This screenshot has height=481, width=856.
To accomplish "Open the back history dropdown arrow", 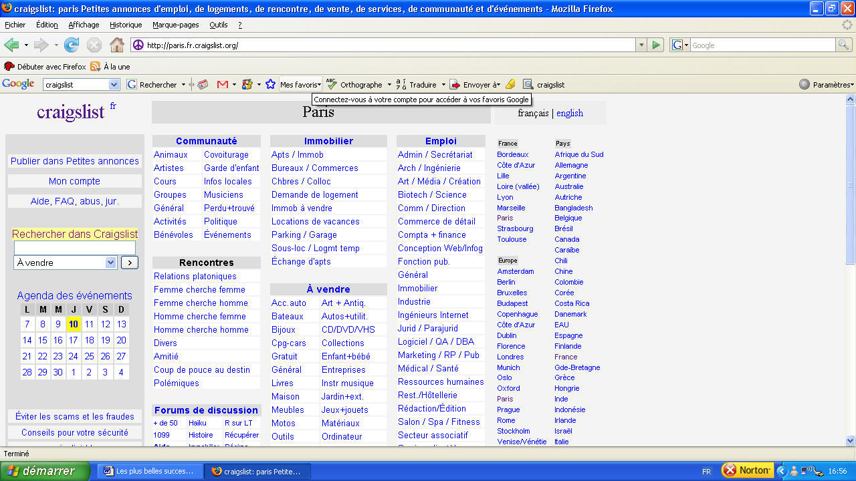I will 26,45.
